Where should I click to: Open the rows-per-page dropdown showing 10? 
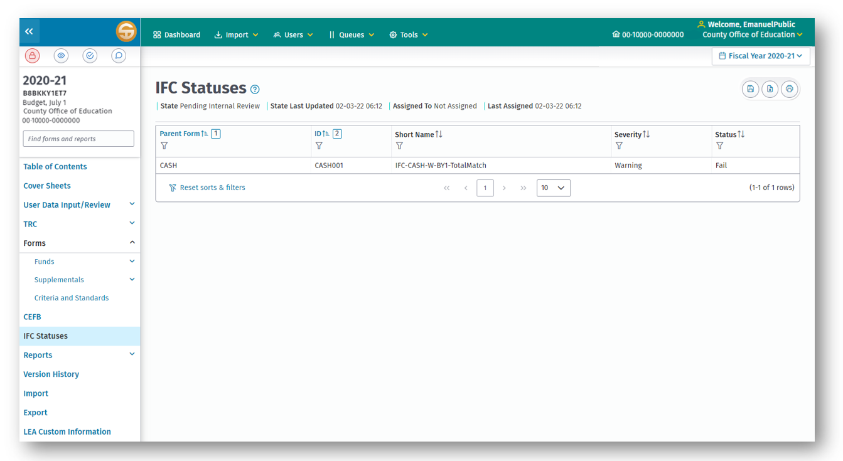pyautogui.click(x=553, y=188)
